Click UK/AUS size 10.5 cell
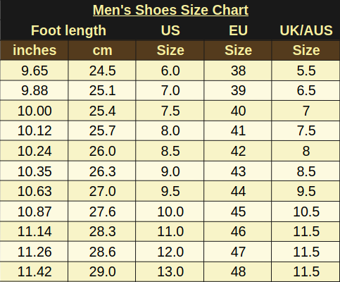The image size is (340, 282). coord(306,211)
